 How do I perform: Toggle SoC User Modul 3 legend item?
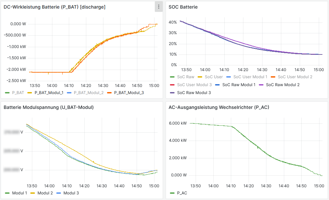click(194, 85)
